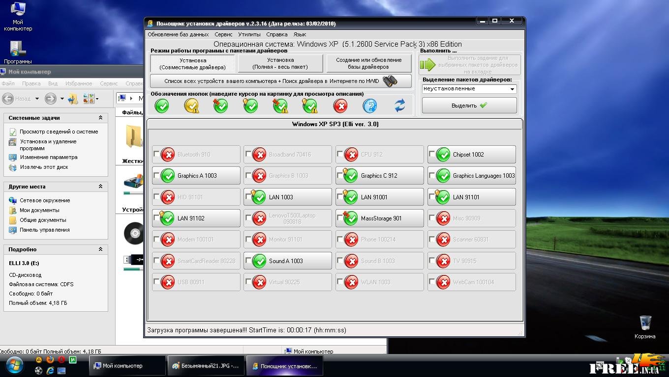Open the Back button history dropdown arrow

pos(37,99)
